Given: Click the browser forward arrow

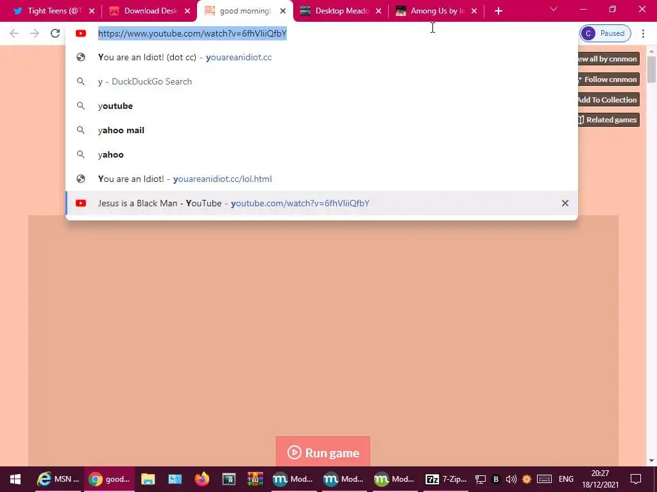Looking at the screenshot, I should click(35, 33).
